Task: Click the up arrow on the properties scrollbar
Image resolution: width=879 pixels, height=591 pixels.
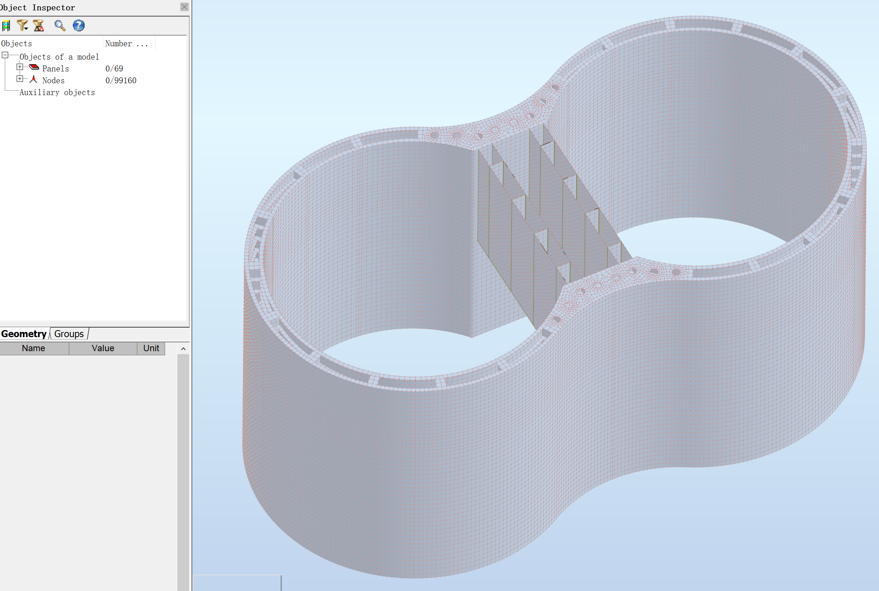Action: (184, 349)
